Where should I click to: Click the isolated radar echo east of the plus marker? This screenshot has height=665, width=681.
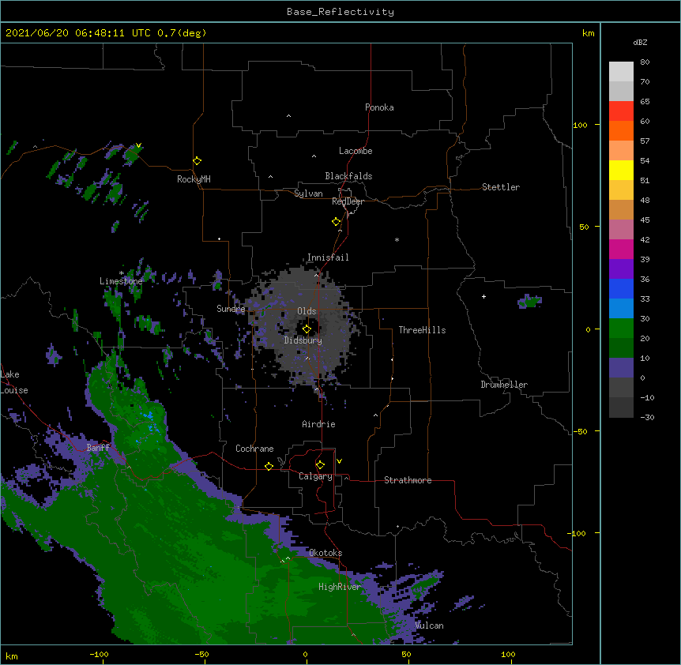click(x=529, y=301)
